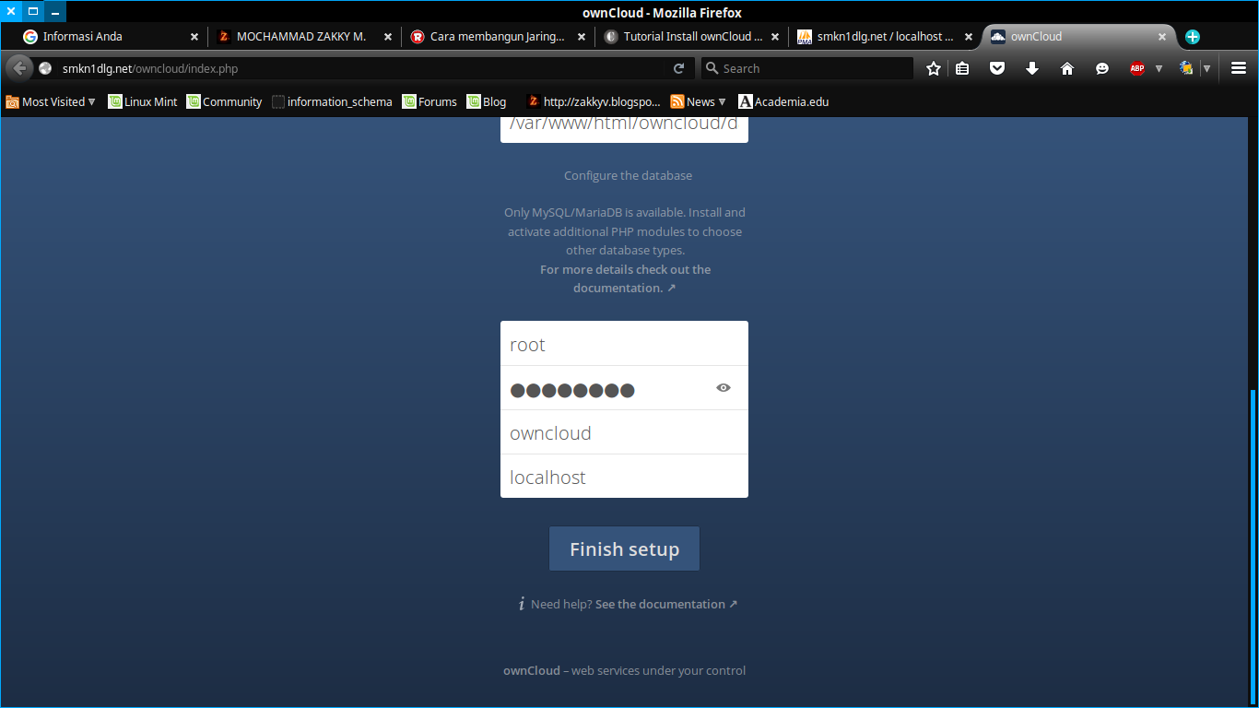Open the Blog bookmark
This screenshot has width=1259, height=708.
coord(487,101)
